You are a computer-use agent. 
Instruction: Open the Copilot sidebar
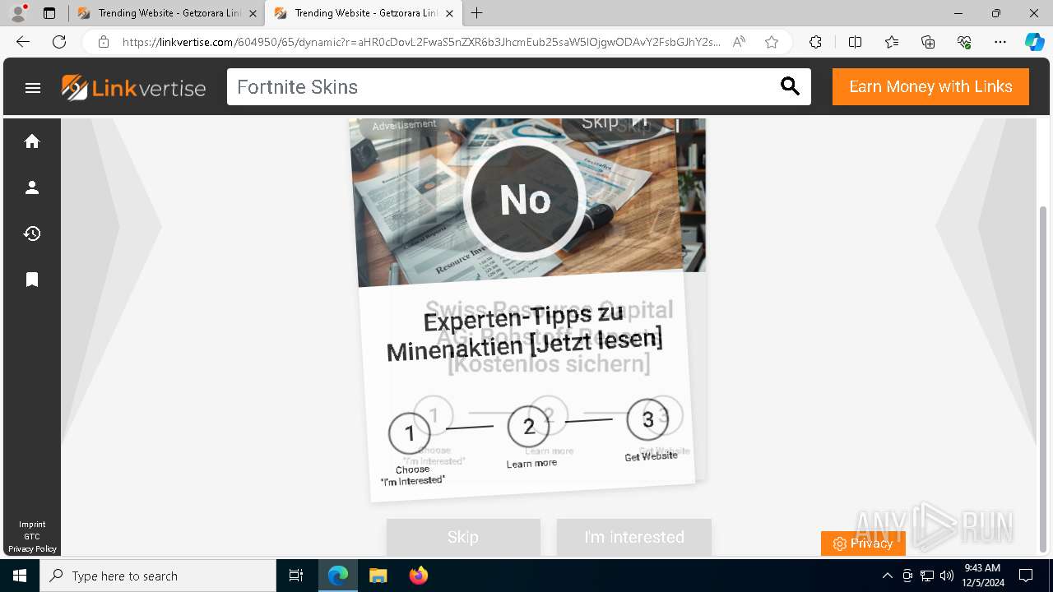pos(1034,42)
